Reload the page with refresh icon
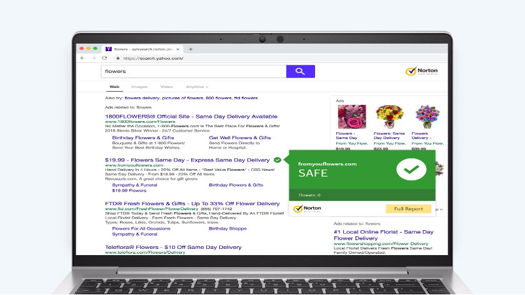 (104, 58)
